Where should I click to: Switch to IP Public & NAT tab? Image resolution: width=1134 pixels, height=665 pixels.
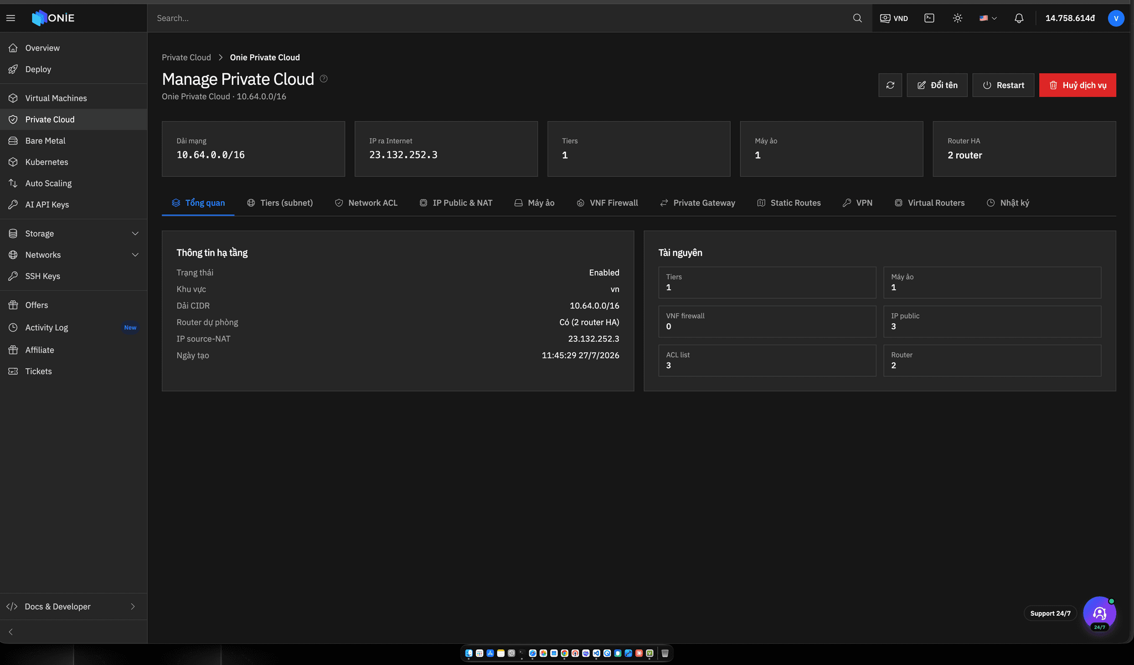[x=456, y=203]
